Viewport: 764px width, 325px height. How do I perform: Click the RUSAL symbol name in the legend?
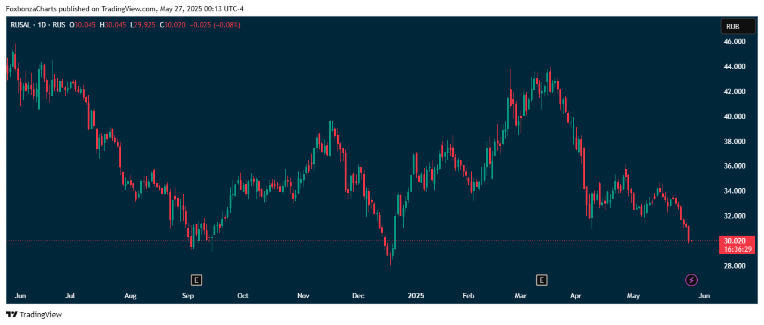click(21, 26)
